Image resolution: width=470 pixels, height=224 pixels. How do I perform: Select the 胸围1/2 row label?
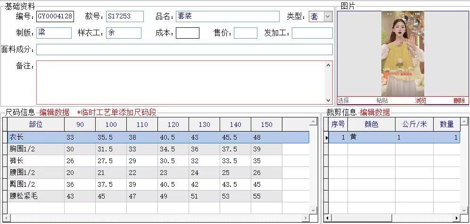36,149
